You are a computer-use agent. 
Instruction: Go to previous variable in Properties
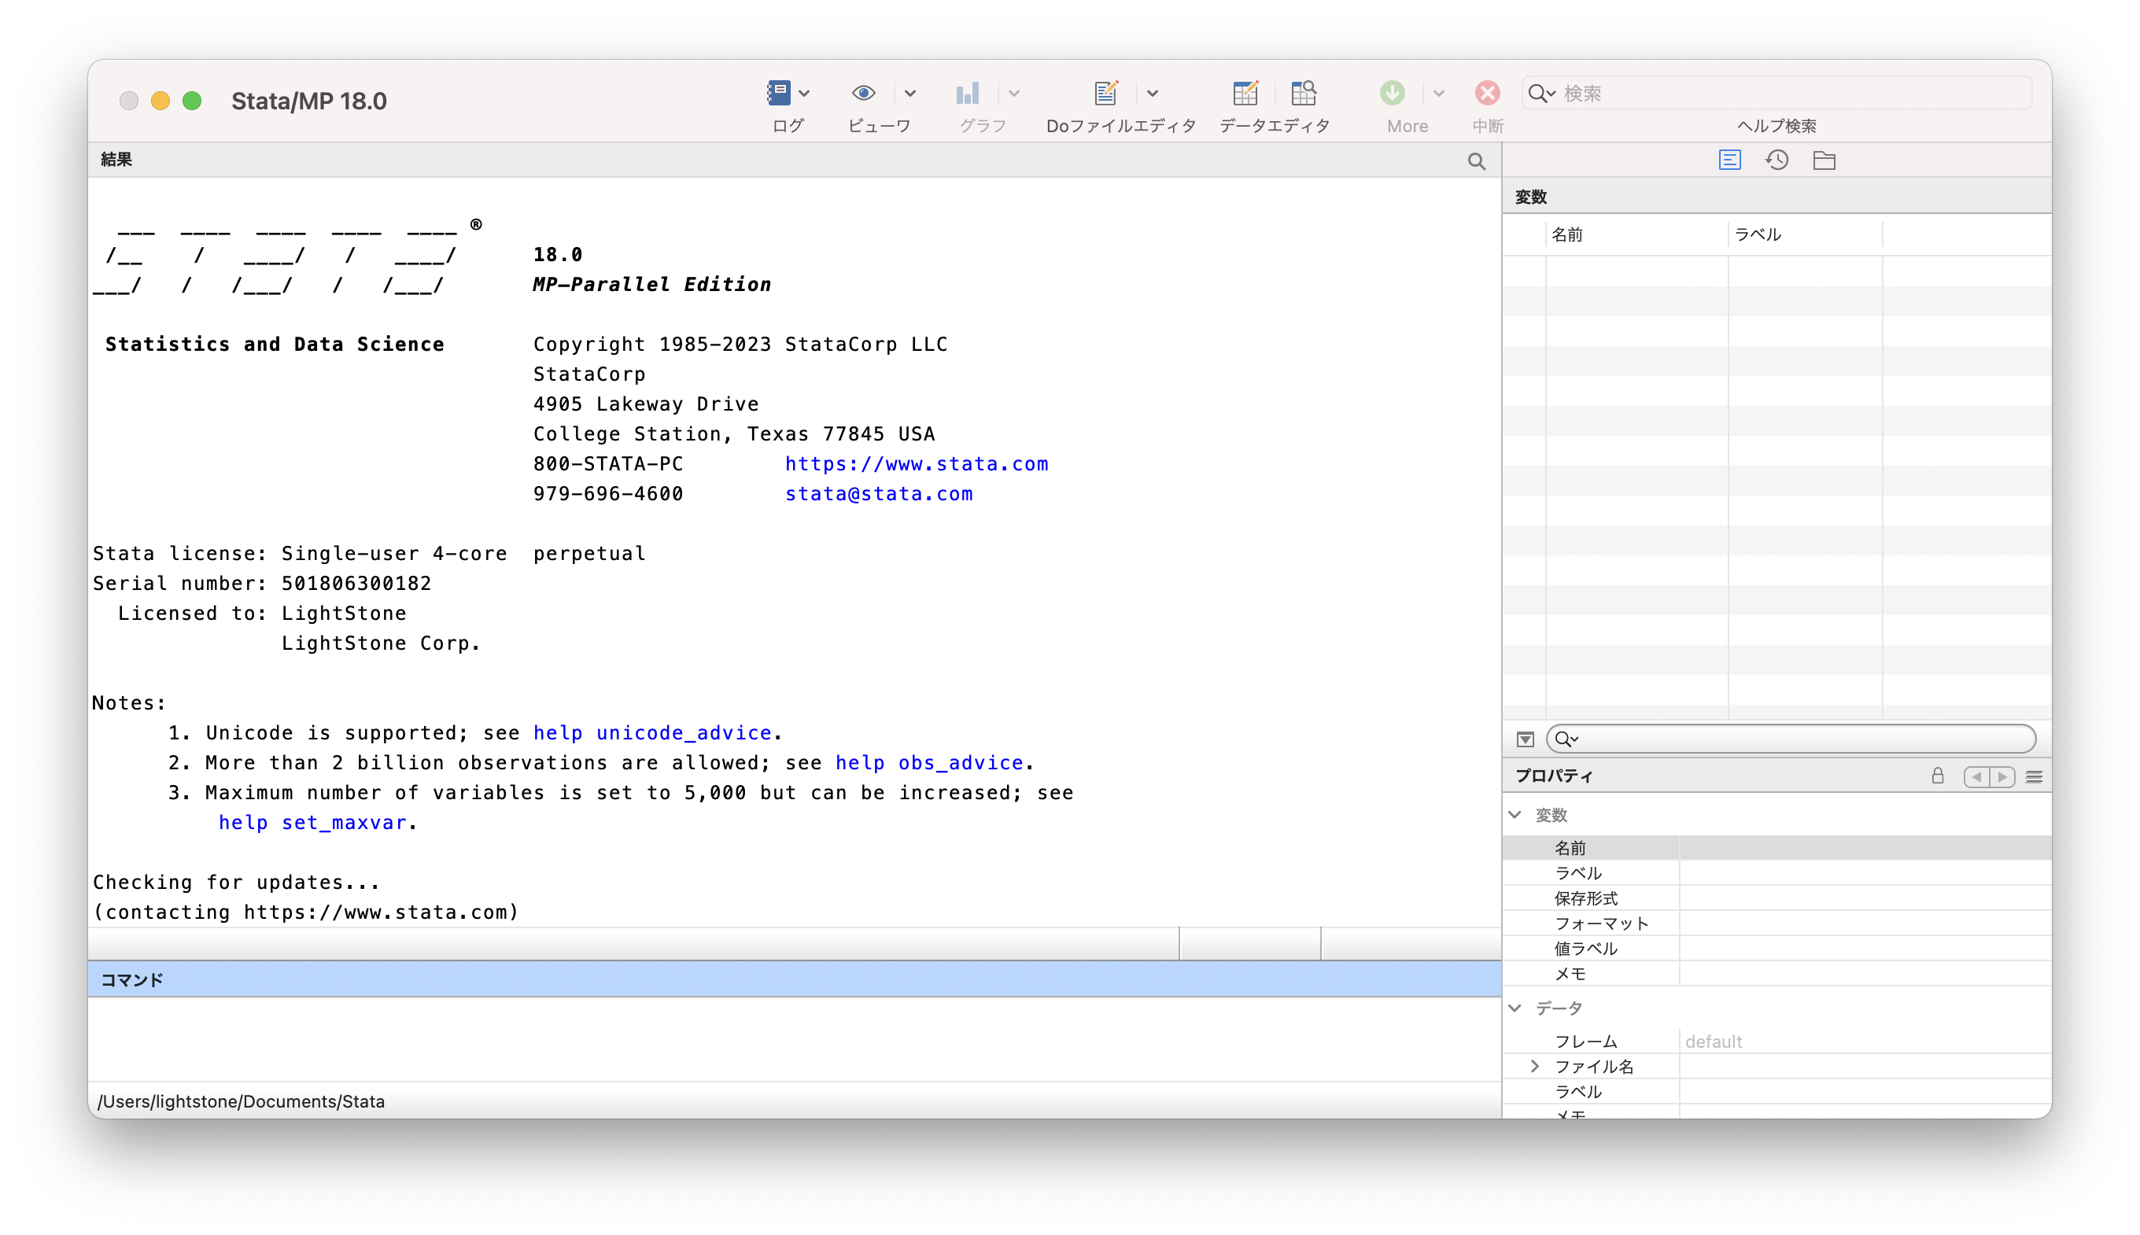pos(1976,777)
